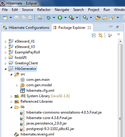Image resolution: width=125 pixels, height=137 pixels.
Task: Toggle Link with Editor
Action: tap(100, 35)
